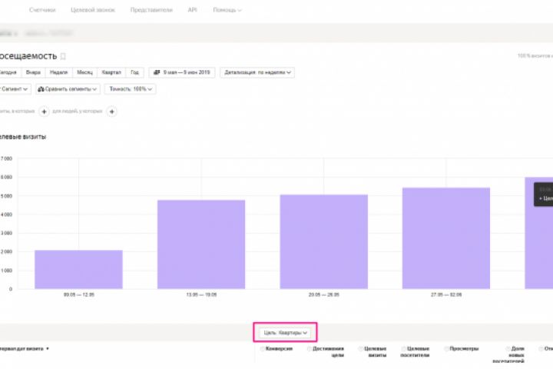553x369 pixels.
Task: Open the Счетчики section in top navigation
Action: coord(42,10)
